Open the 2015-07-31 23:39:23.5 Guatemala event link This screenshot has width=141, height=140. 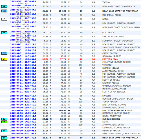(x=23, y=32)
